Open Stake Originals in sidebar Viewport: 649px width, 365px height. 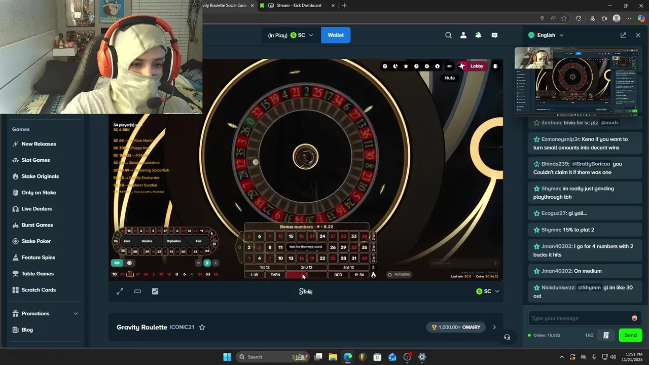coord(41,176)
